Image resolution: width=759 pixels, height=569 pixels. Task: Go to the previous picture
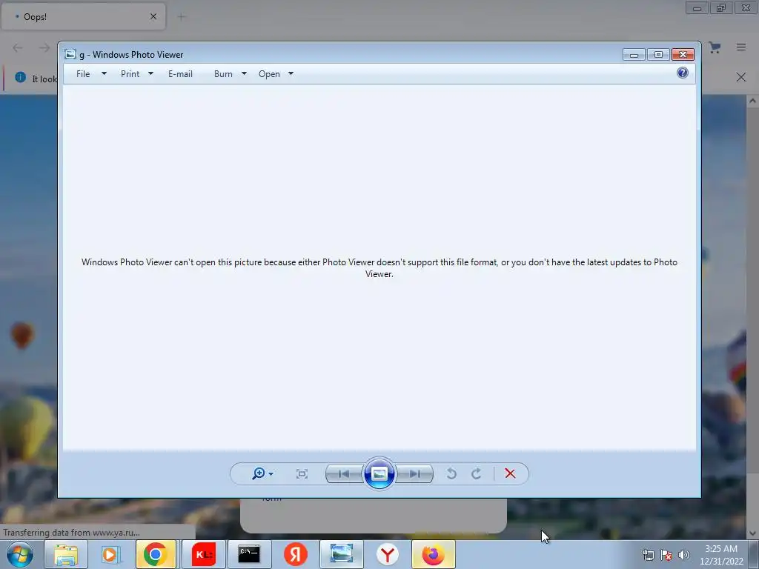click(x=344, y=473)
